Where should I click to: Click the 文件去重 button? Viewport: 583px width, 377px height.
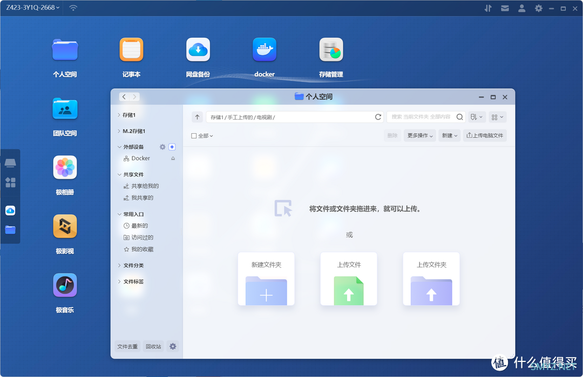tap(127, 347)
